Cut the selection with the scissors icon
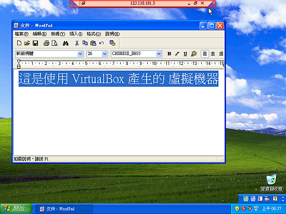 (77, 43)
